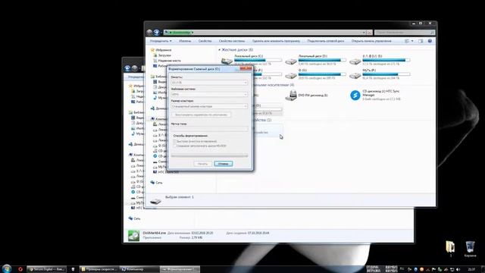Viewport: 485px width, 273px height.
Task: Click the search field in the Компьютер window
Action: pyautogui.click(x=405, y=32)
